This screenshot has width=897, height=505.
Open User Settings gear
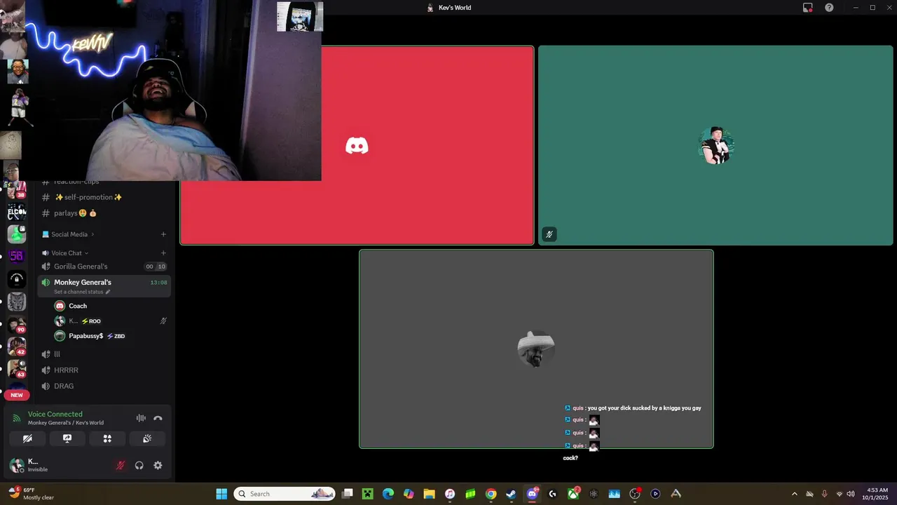[x=158, y=465]
